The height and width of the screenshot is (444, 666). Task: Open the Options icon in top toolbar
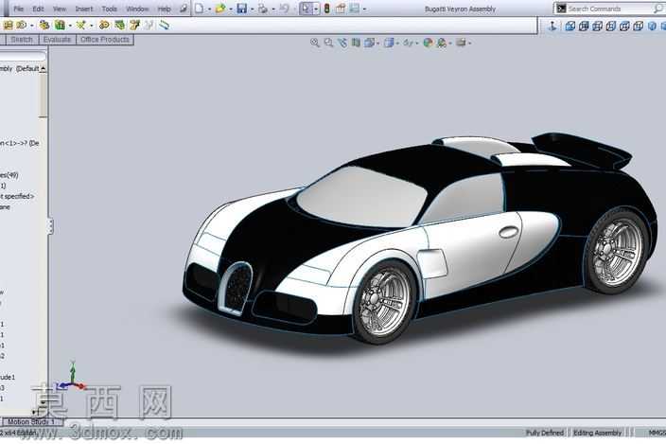[x=354, y=9]
